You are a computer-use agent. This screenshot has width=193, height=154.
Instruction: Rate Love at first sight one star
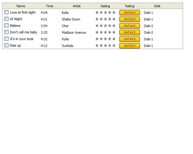coord(97,12)
